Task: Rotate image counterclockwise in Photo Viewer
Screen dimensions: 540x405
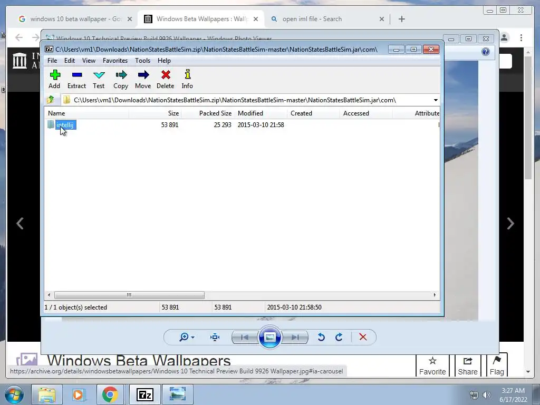Action: point(321,337)
